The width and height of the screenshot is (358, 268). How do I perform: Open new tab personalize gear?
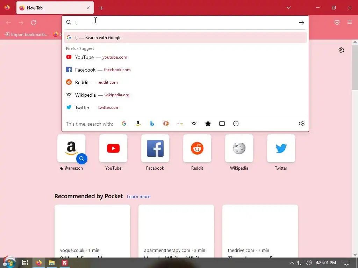click(x=341, y=50)
